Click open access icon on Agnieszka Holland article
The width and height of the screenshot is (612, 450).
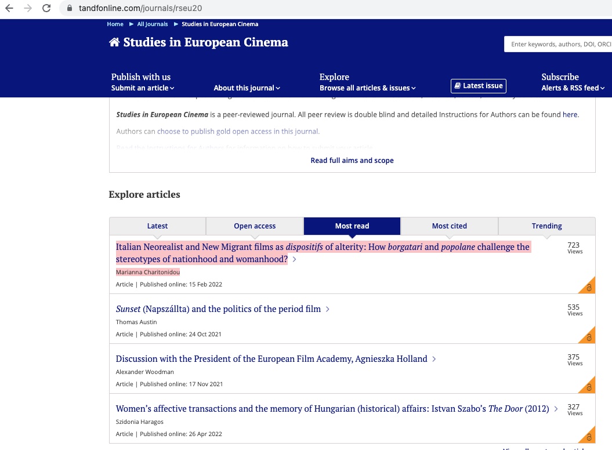588,387
